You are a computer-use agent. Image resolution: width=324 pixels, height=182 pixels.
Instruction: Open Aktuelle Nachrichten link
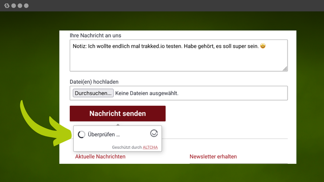pyautogui.click(x=100, y=156)
